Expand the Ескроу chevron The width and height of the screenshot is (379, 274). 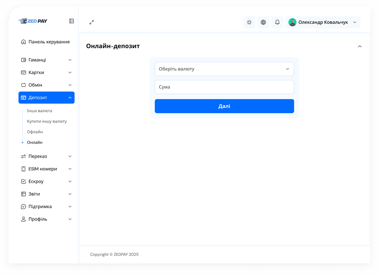point(70,181)
